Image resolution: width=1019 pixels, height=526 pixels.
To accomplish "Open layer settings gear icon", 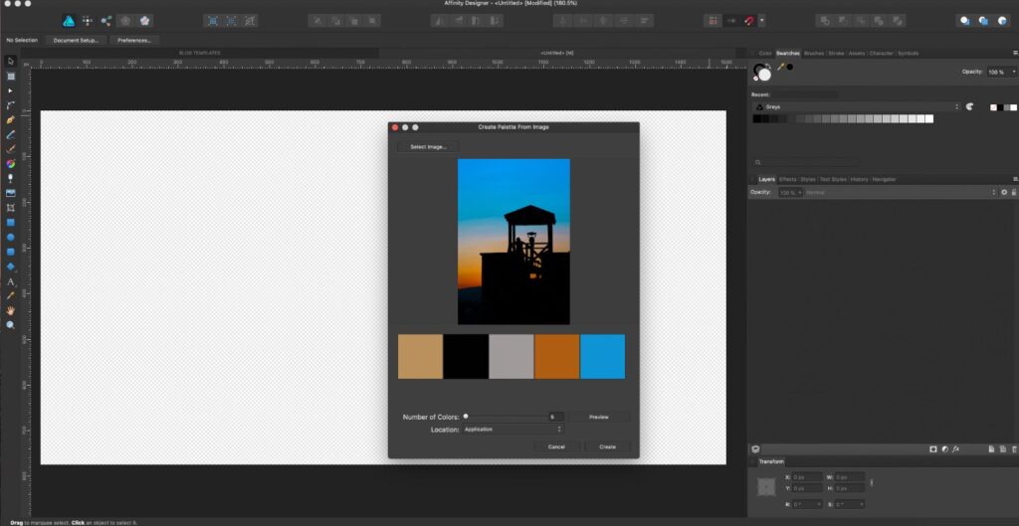I will [1004, 192].
